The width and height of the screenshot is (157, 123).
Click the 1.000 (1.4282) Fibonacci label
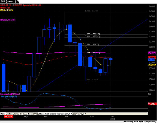(92, 11)
